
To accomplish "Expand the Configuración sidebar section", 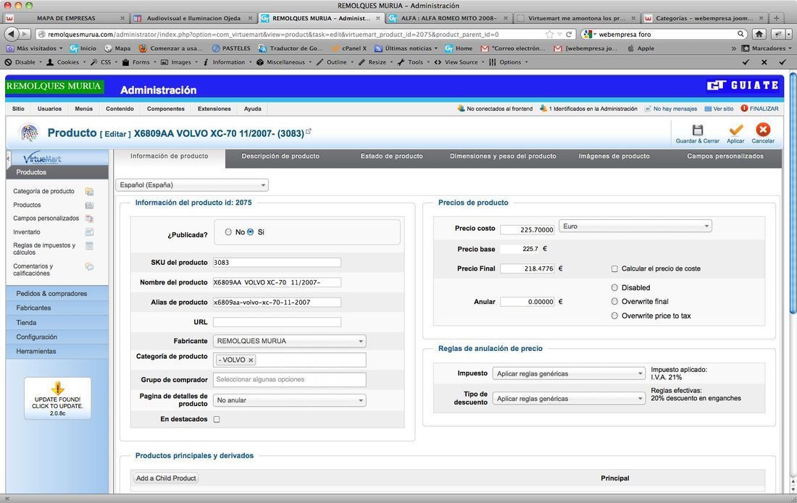I will (x=57, y=337).
